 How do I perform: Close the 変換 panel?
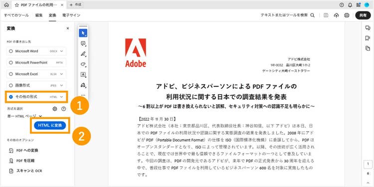(x=68, y=28)
